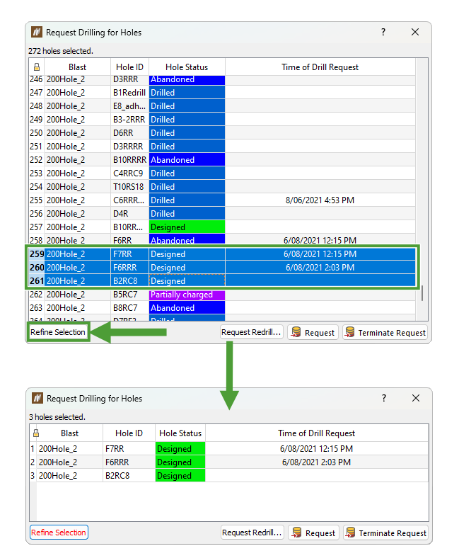The image size is (459, 558).
Task: Click the app icon in upper dialog title bar
Action: click(x=37, y=32)
